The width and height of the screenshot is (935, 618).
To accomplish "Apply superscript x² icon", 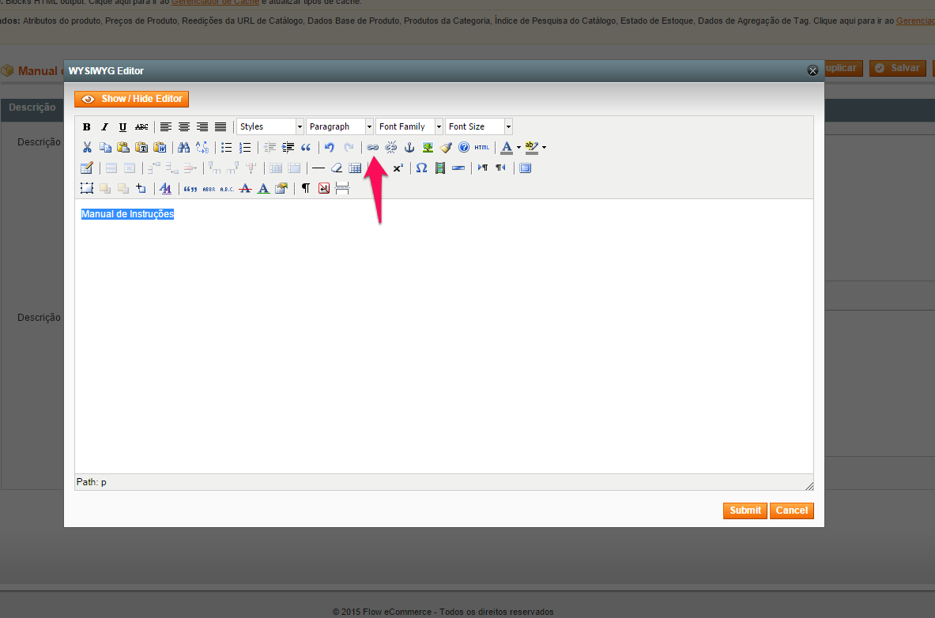I will pos(398,168).
